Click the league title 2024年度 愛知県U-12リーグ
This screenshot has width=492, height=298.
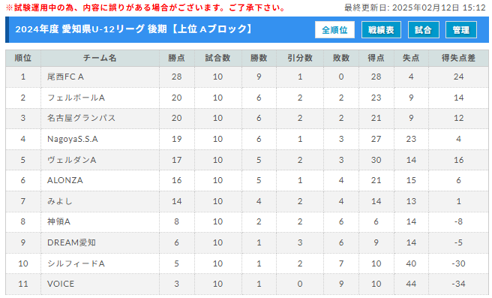(x=79, y=29)
